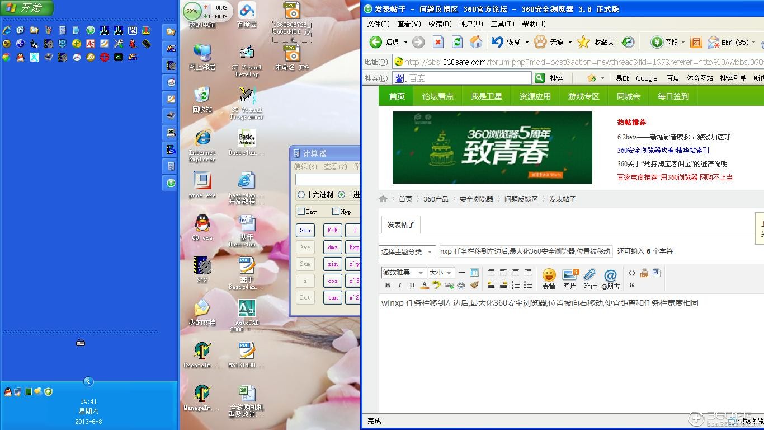Insert hyperlink icon in post editor

pos(449,285)
